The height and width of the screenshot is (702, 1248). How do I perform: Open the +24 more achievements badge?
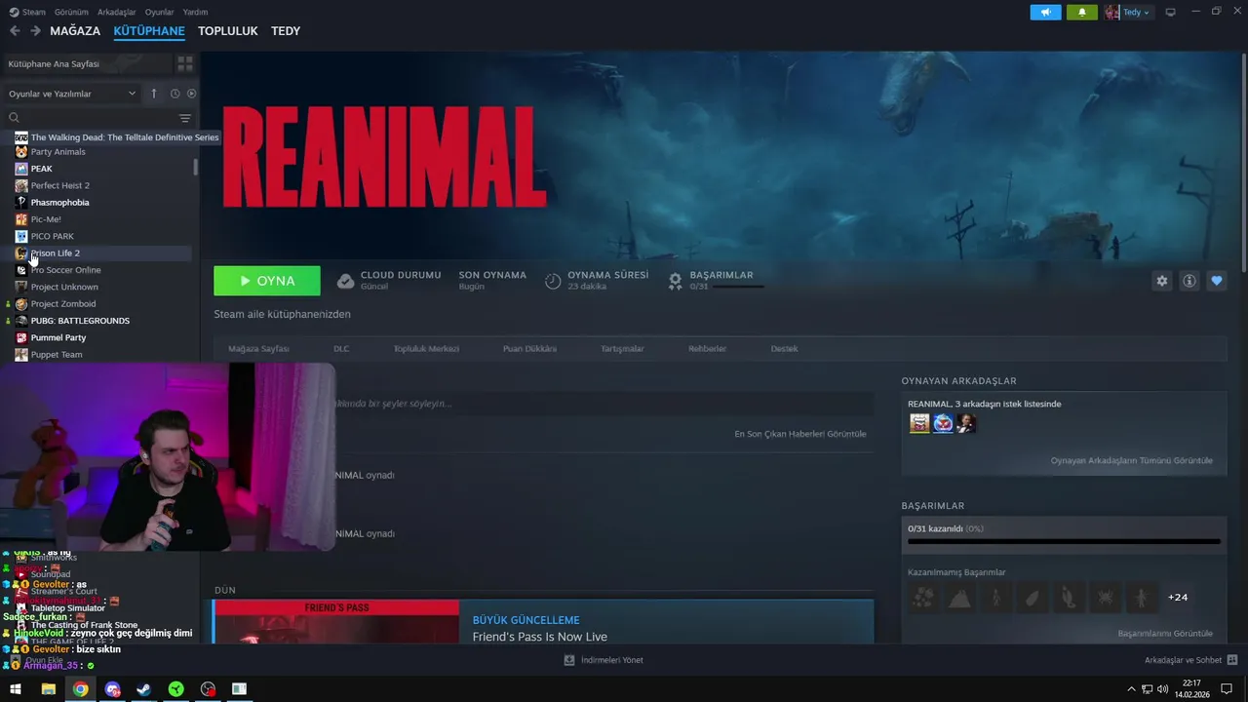pyautogui.click(x=1178, y=597)
